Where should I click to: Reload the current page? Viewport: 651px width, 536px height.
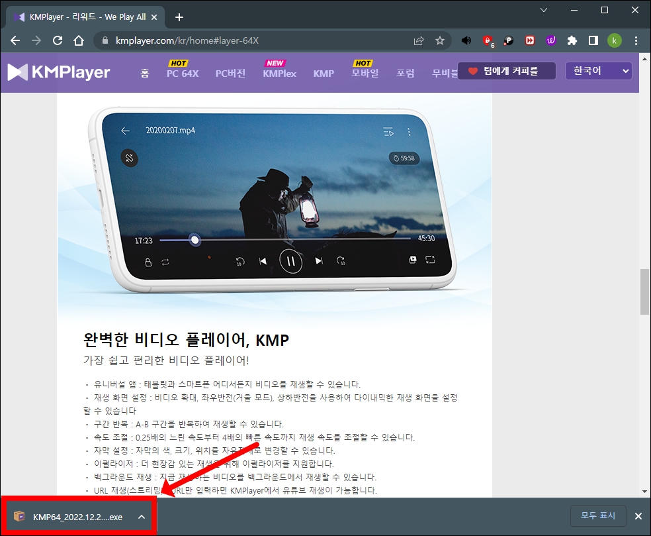[x=58, y=40]
